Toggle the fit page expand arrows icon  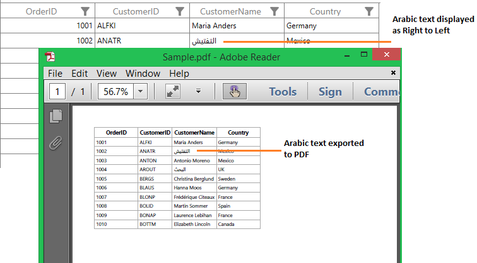point(173,91)
